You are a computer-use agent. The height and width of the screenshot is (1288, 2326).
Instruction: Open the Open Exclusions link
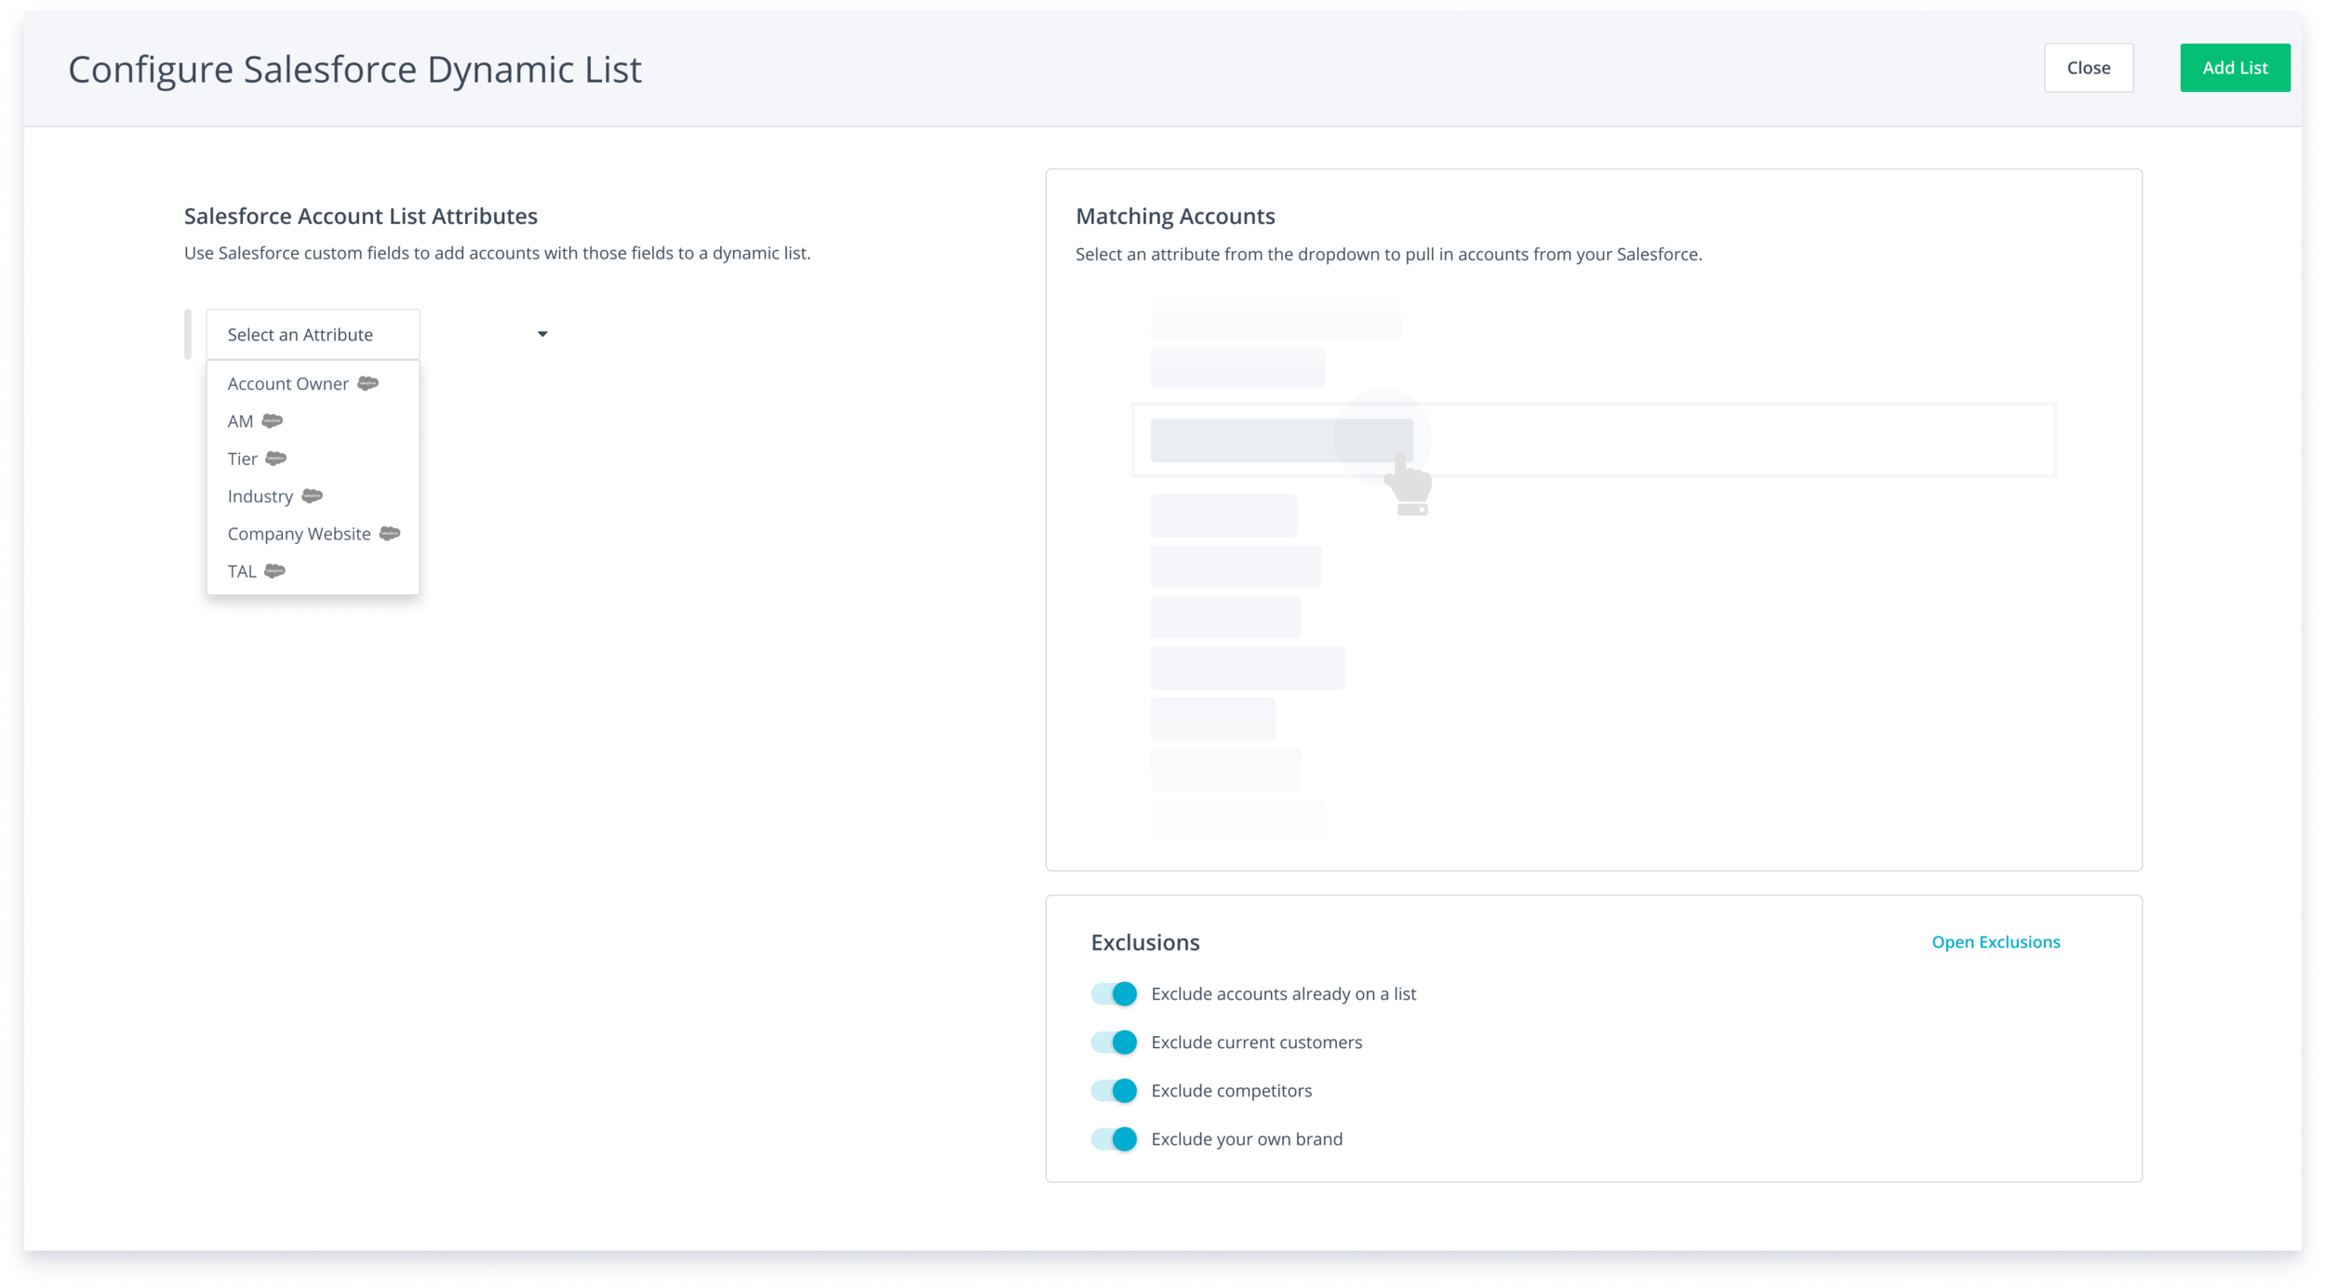pyautogui.click(x=1996, y=942)
